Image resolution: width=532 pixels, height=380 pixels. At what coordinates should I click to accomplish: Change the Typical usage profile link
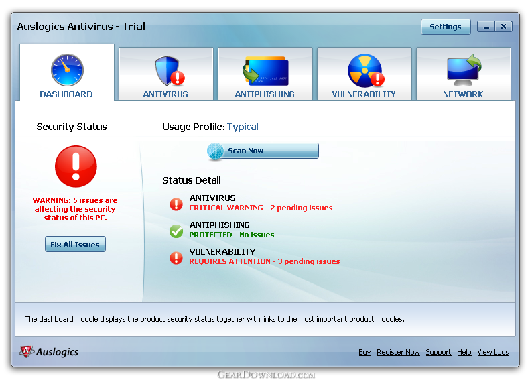243,127
